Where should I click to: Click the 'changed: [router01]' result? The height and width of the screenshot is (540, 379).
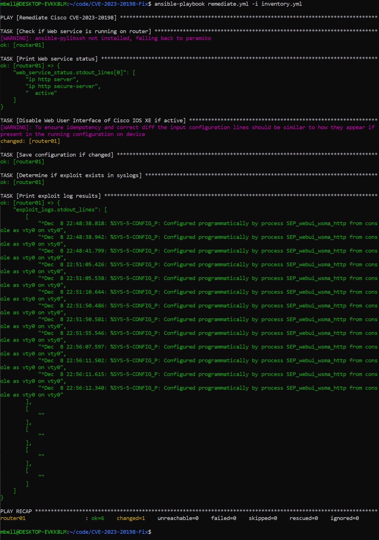[30, 141]
